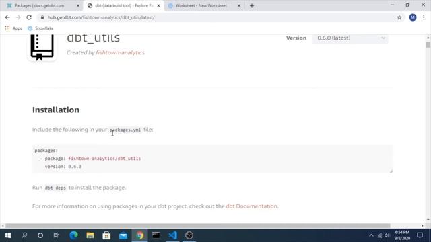Click the dbt_utils package logo
431x242 pixels.
[42, 47]
